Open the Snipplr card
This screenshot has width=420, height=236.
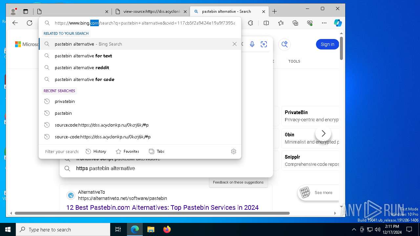pos(310,161)
